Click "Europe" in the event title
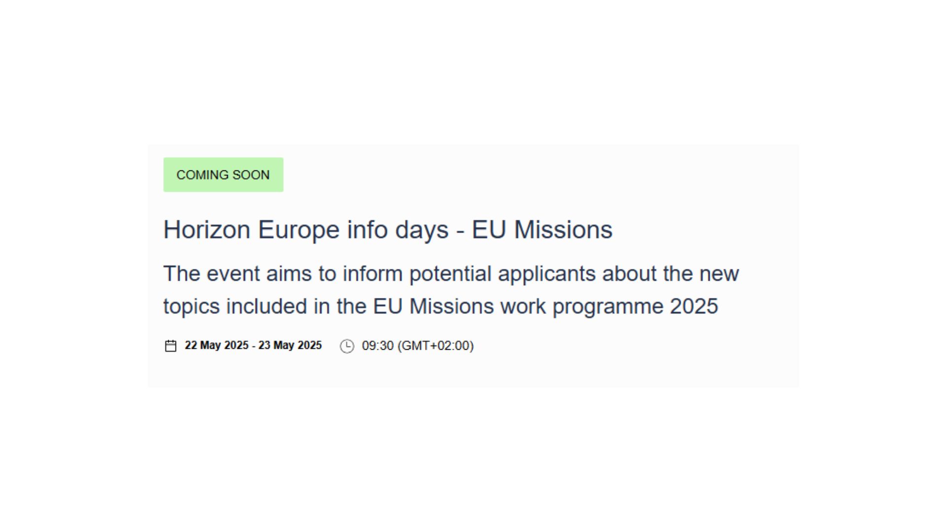The width and height of the screenshot is (947, 532). tap(298, 230)
